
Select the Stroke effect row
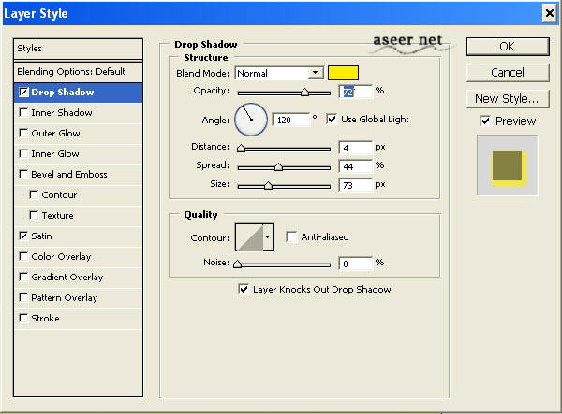(x=78, y=318)
